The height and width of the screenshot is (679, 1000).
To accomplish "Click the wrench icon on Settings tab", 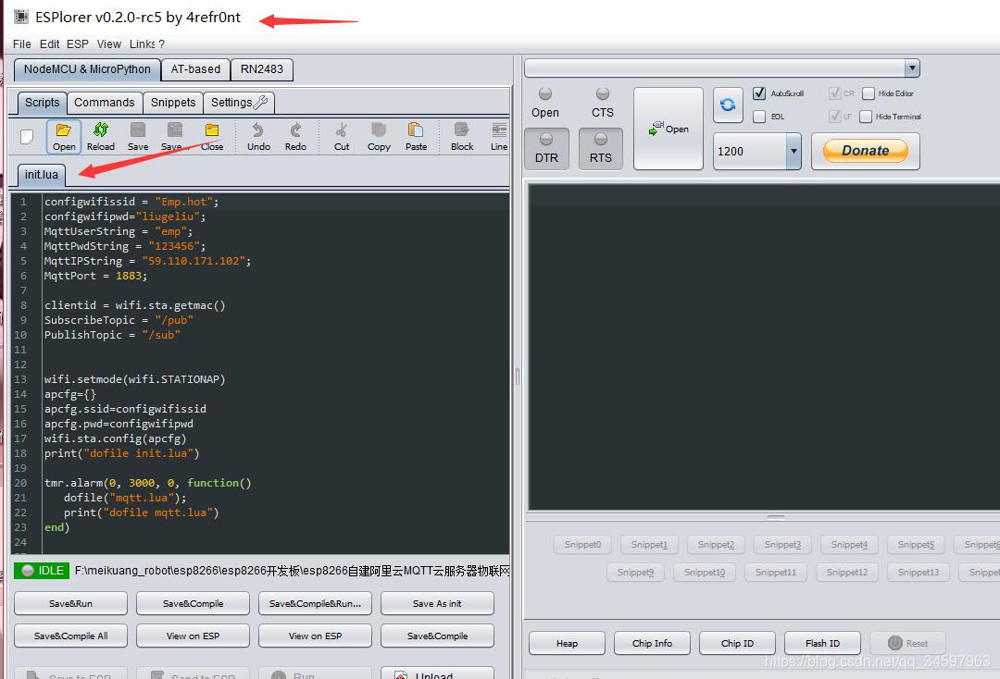I will [x=261, y=102].
